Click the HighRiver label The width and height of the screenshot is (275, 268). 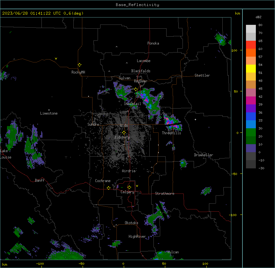137,236
